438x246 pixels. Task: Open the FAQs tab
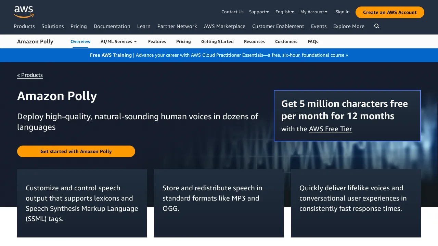pyautogui.click(x=313, y=41)
